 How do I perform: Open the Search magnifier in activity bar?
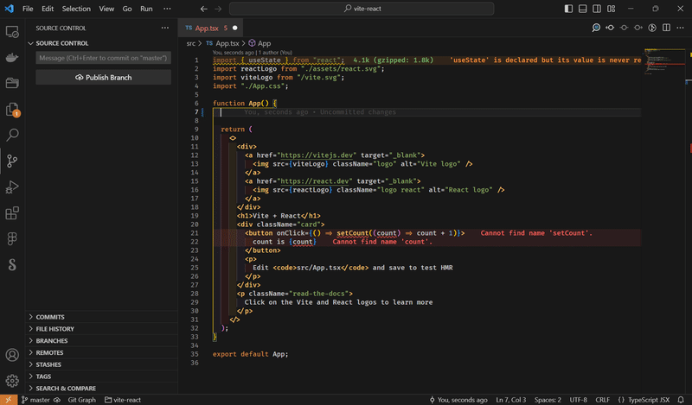coord(12,135)
